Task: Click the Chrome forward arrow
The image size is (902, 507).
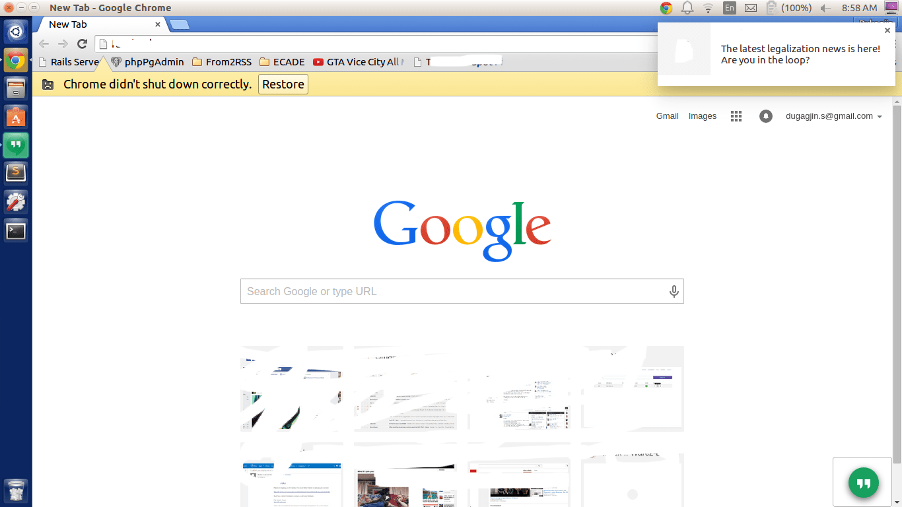Action: pos(63,44)
